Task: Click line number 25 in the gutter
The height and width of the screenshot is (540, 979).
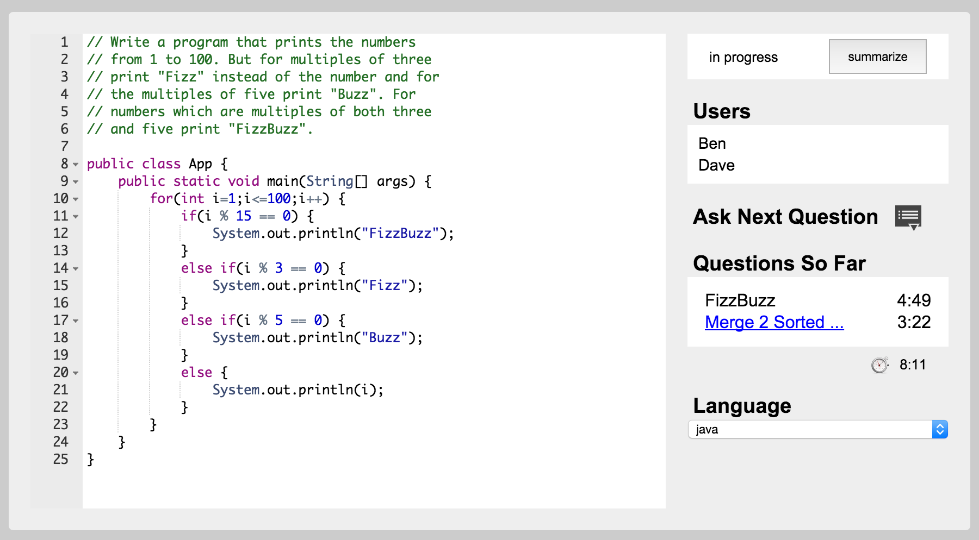Action: click(61, 459)
